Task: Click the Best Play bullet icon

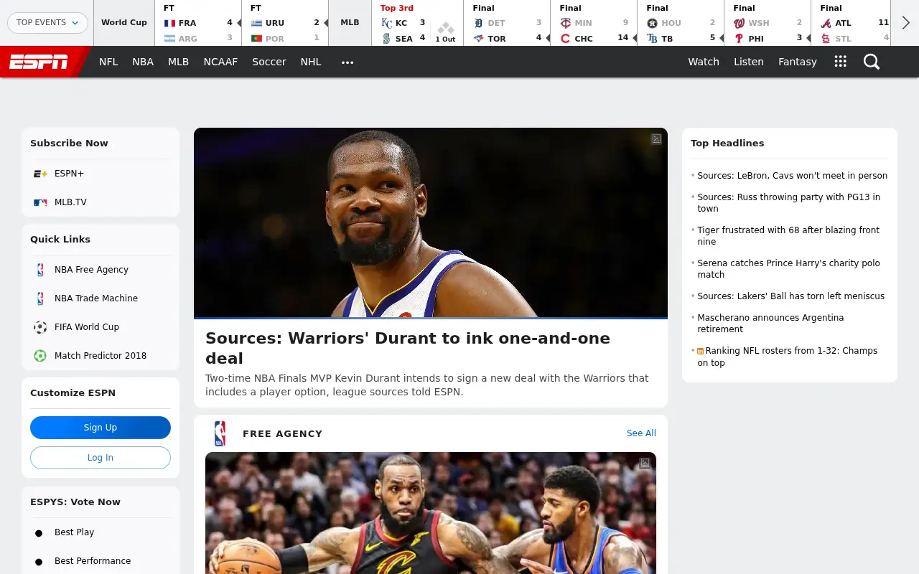Action: (39, 532)
